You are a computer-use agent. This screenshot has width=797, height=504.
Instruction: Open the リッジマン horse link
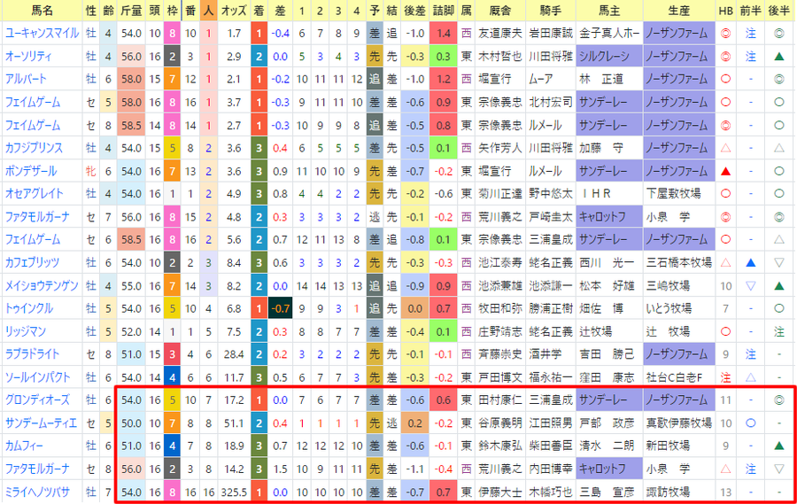point(26,331)
